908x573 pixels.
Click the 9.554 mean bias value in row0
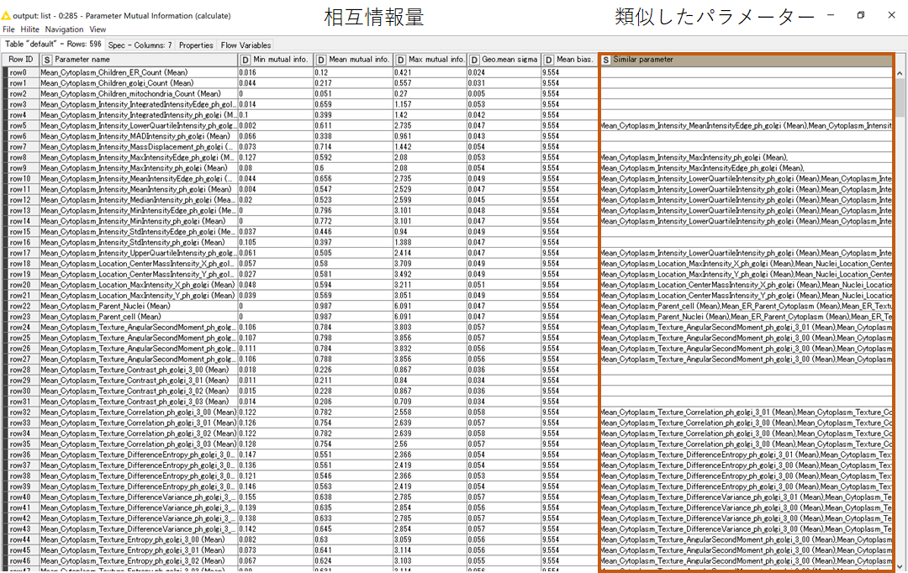[x=569, y=72]
